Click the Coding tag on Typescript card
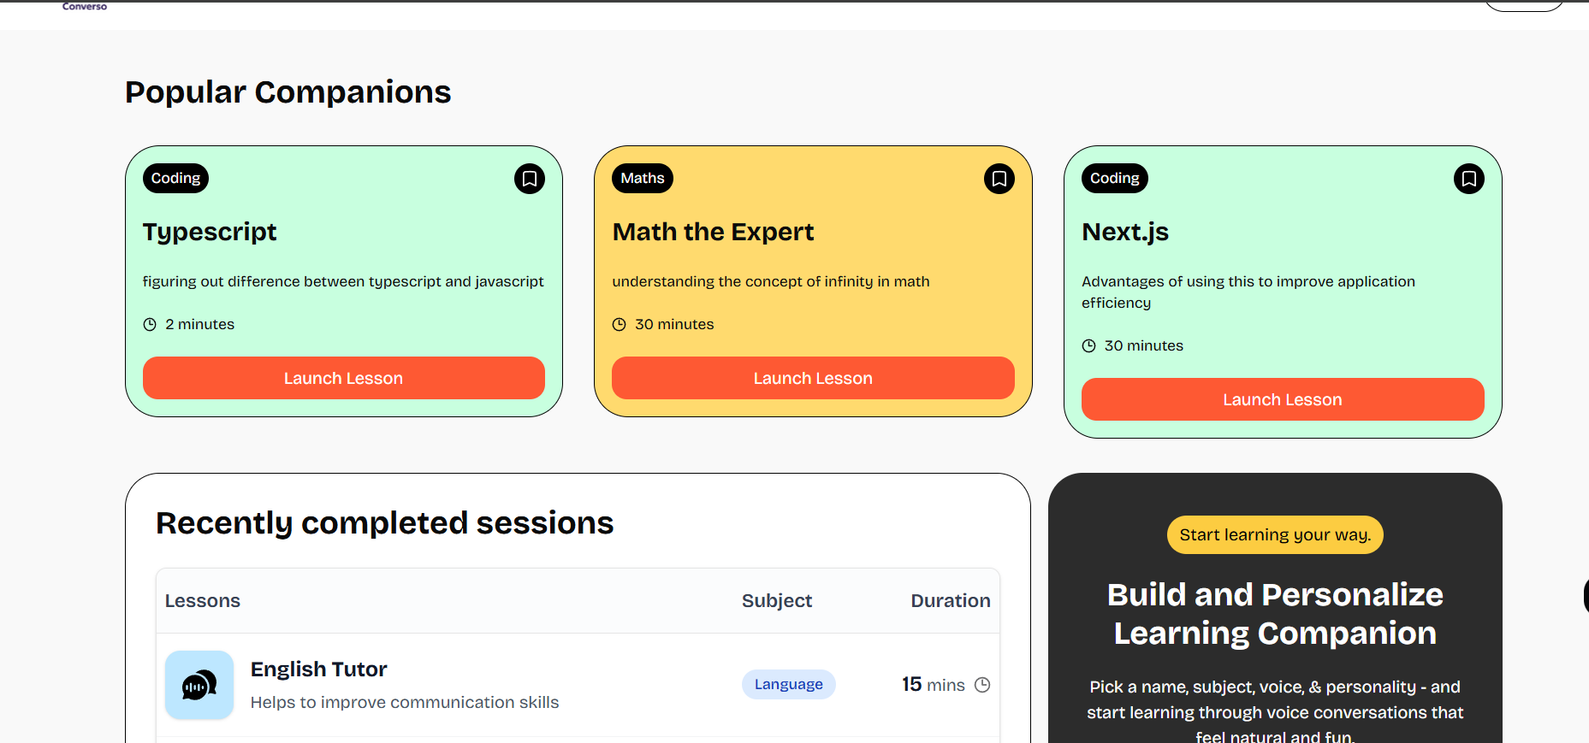The height and width of the screenshot is (743, 1589). point(175,178)
